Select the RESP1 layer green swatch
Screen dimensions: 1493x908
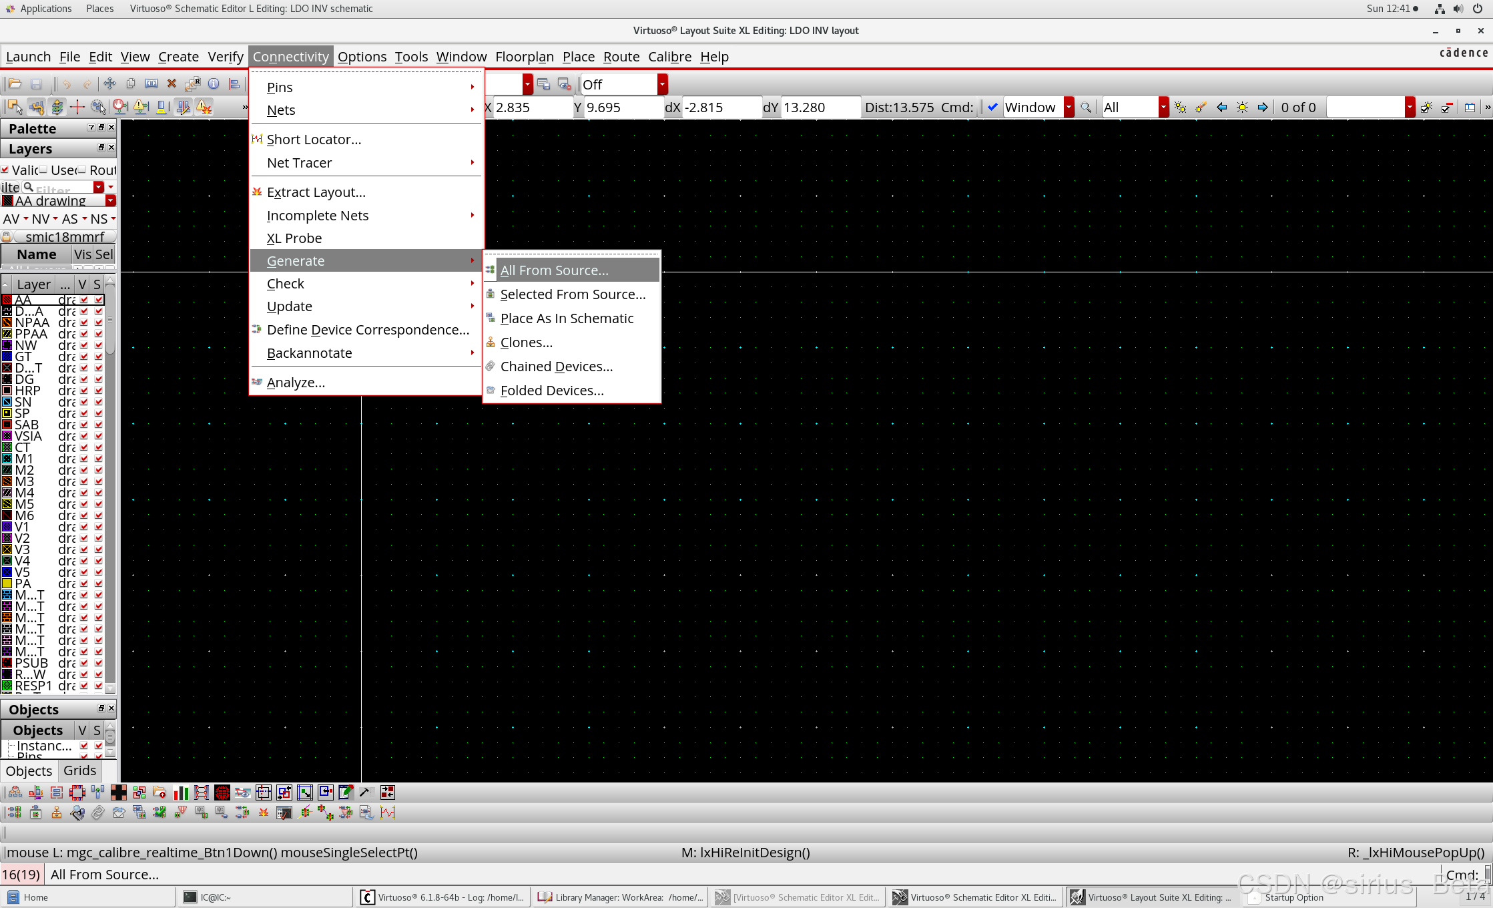click(x=7, y=686)
